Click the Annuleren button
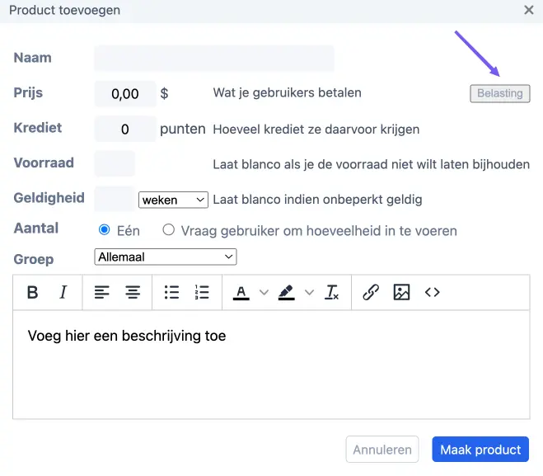 382,450
